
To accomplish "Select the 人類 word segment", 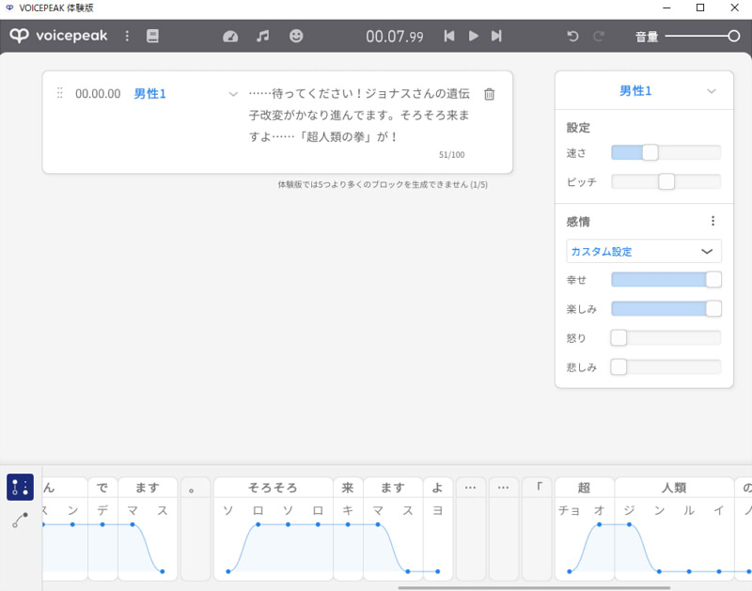I will click(674, 488).
